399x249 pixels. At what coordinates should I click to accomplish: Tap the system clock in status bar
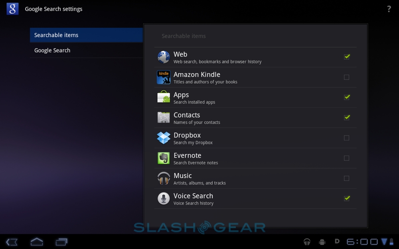tap(362, 241)
